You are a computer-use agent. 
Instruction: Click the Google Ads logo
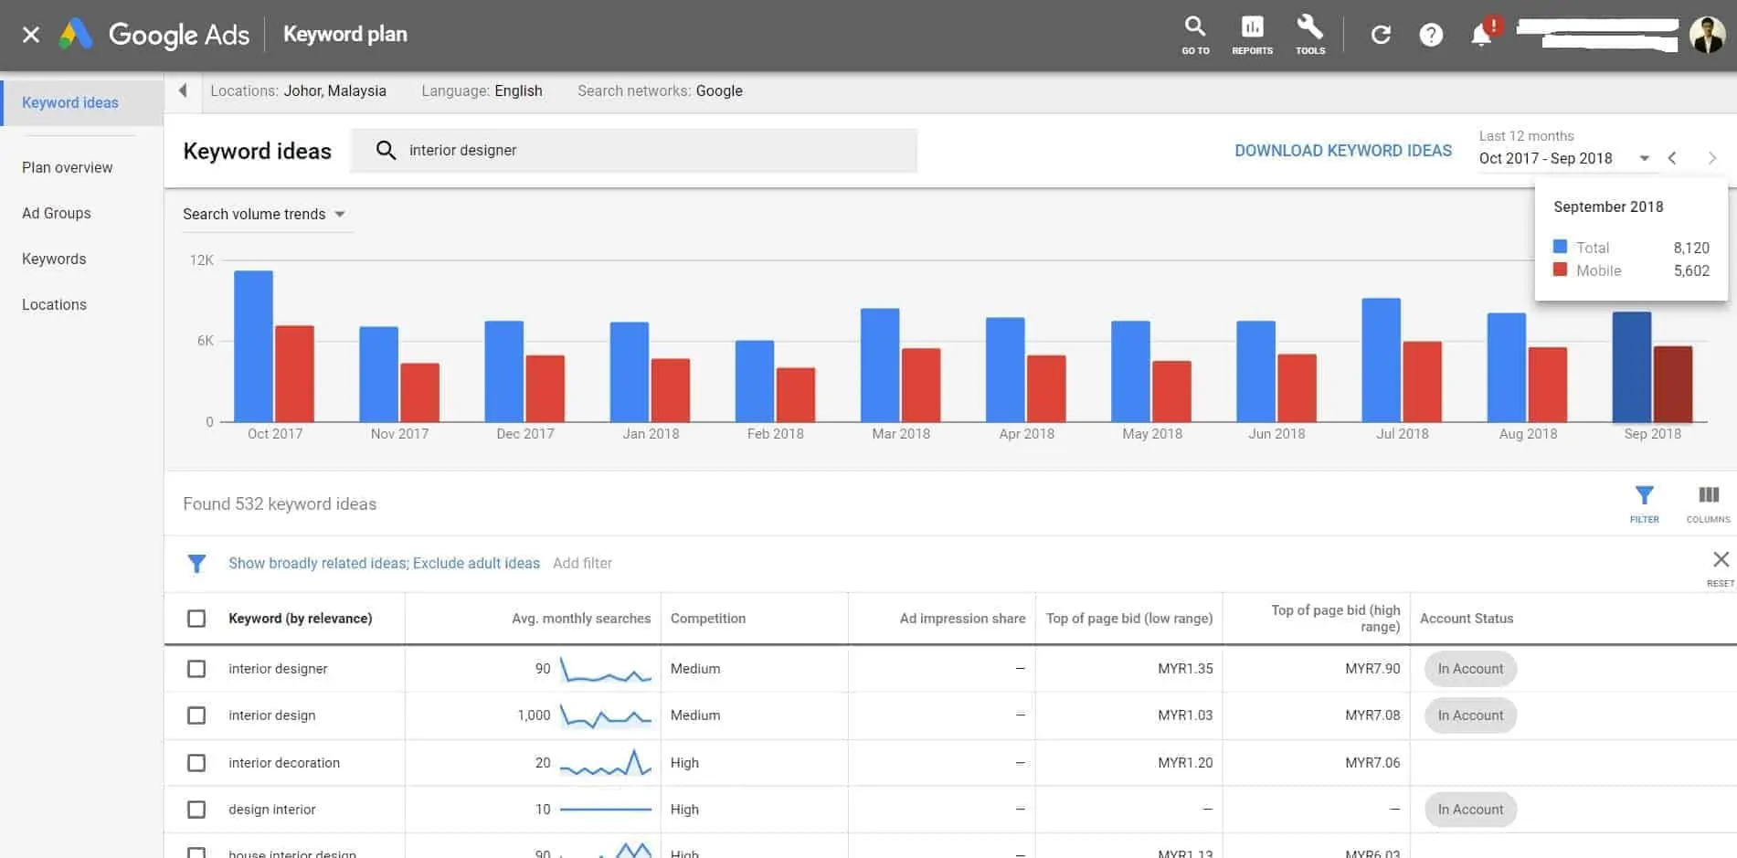click(x=154, y=35)
